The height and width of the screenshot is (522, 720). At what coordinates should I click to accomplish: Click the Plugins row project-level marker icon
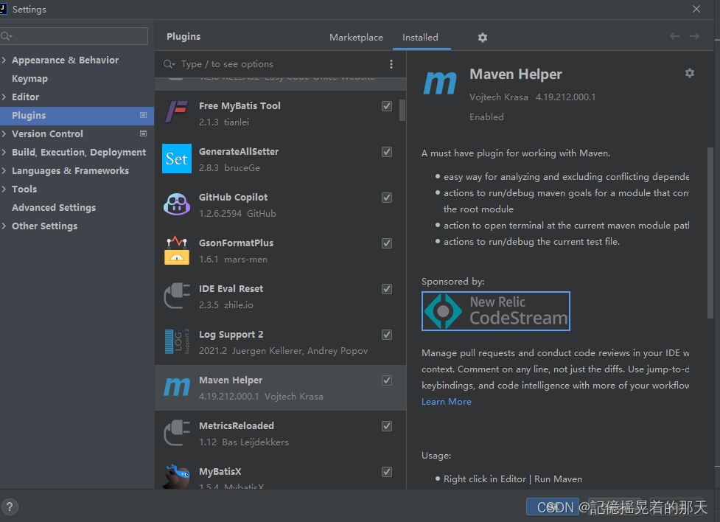(143, 115)
